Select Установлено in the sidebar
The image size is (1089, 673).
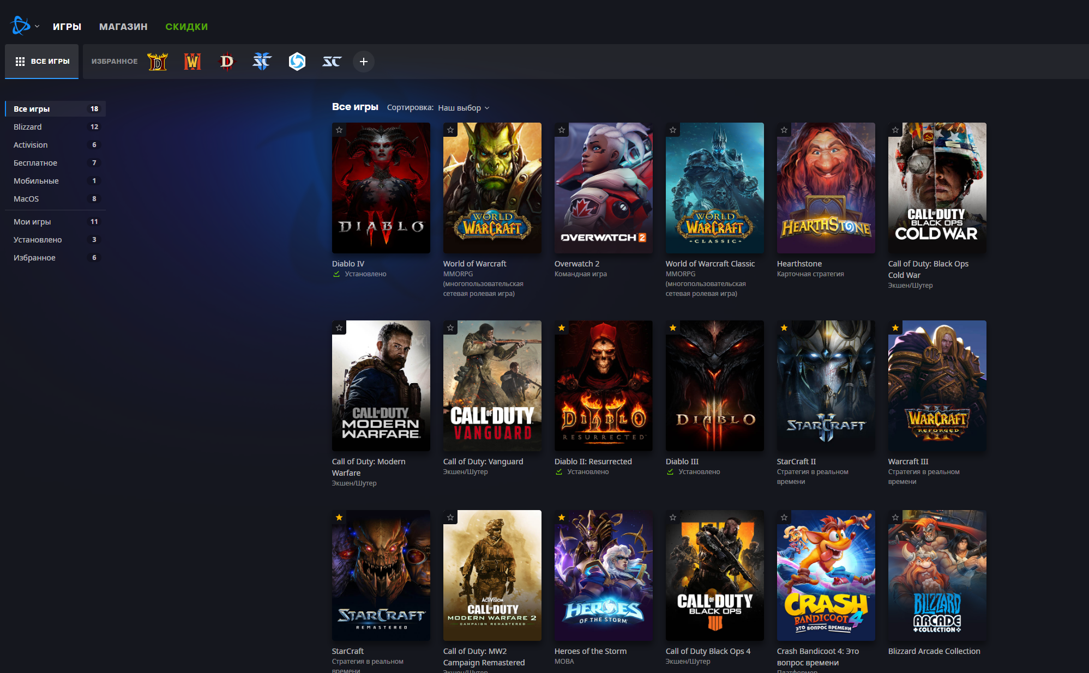coord(37,239)
